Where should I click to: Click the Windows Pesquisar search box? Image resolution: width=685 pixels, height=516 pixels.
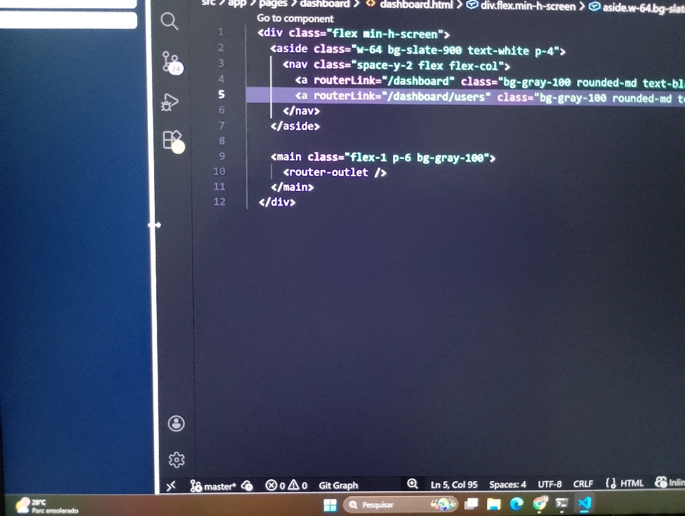[x=387, y=505]
